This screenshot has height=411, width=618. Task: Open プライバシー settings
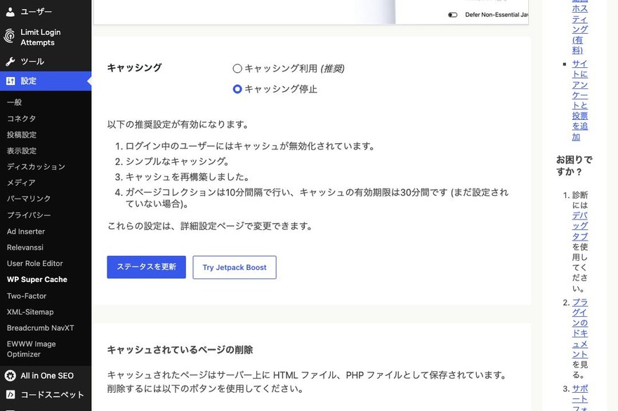29,215
